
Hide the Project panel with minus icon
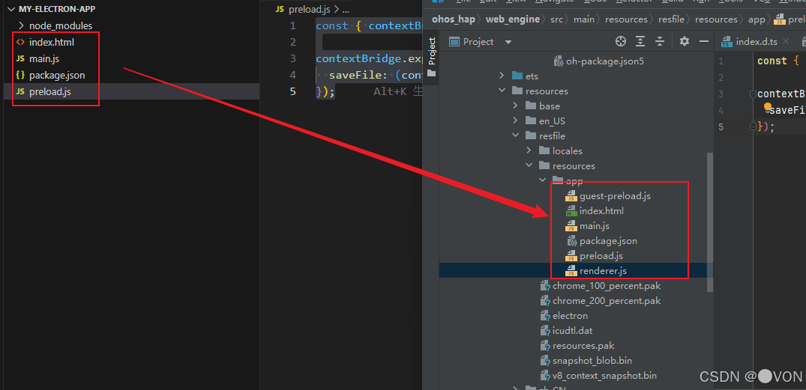point(704,42)
